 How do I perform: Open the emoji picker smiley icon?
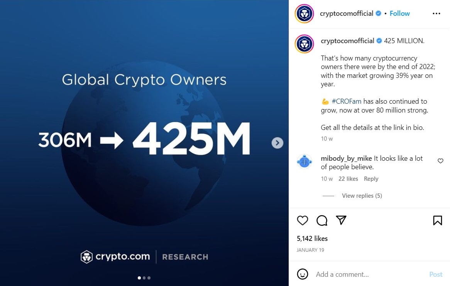click(303, 274)
